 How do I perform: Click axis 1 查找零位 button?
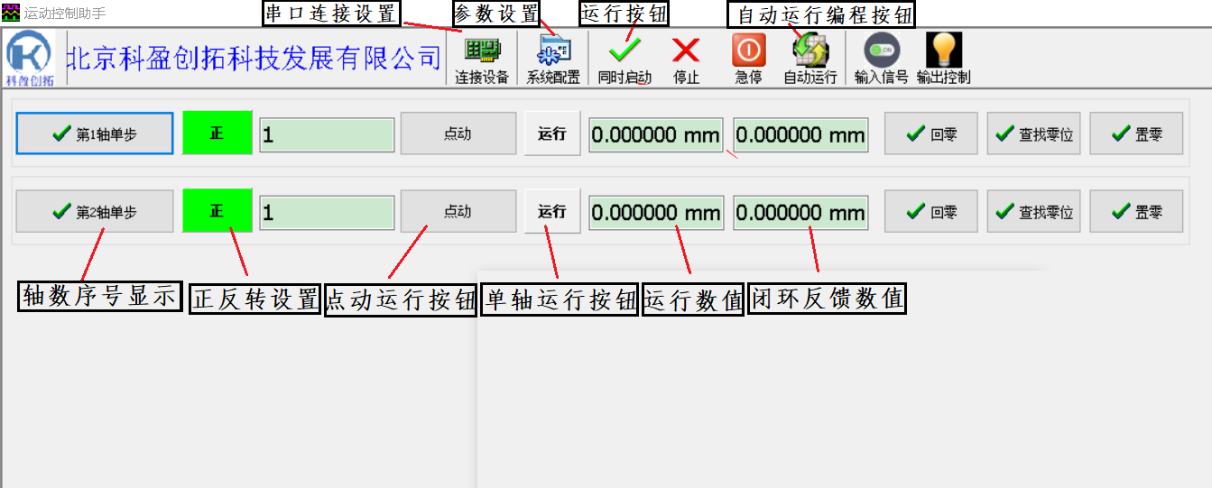[x=1034, y=134]
